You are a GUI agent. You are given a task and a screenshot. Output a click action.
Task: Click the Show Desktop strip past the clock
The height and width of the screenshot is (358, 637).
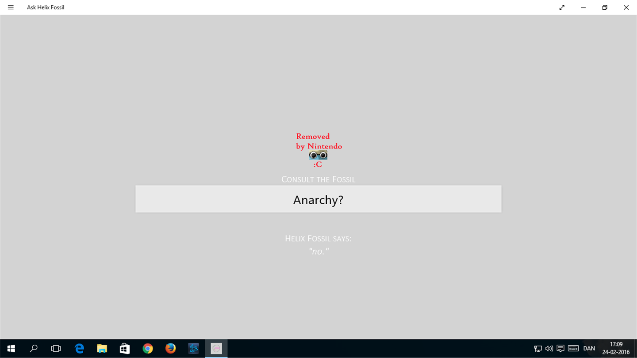pos(636,349)
